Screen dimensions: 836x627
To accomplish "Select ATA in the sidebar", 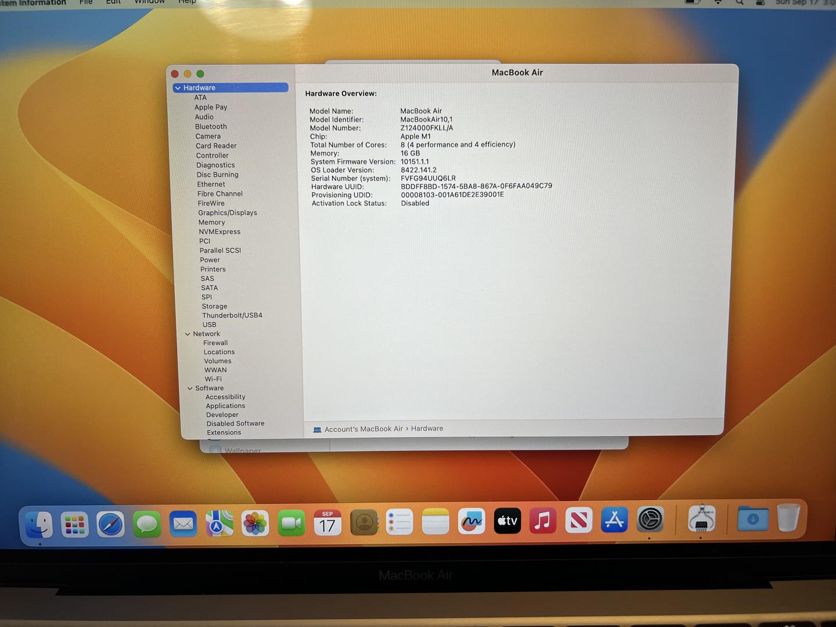I will pos(200,98).
